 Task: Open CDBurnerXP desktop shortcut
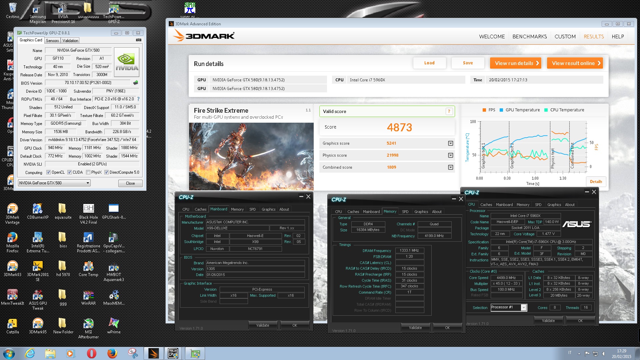[x=38, y=211]
